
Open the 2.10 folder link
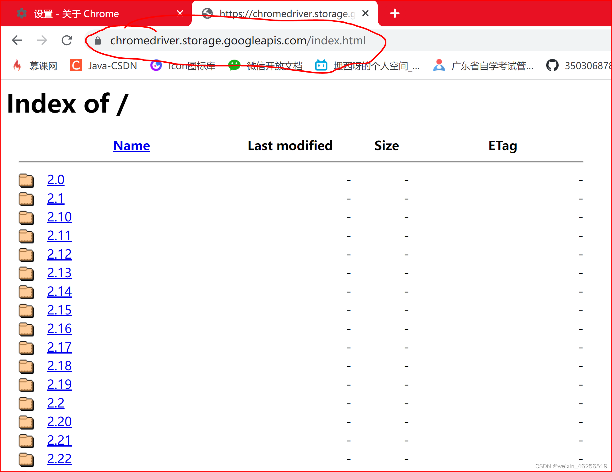pos(59,217)
